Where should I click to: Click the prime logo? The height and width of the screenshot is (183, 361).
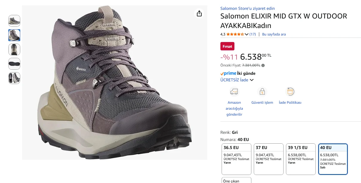point(228,73)
